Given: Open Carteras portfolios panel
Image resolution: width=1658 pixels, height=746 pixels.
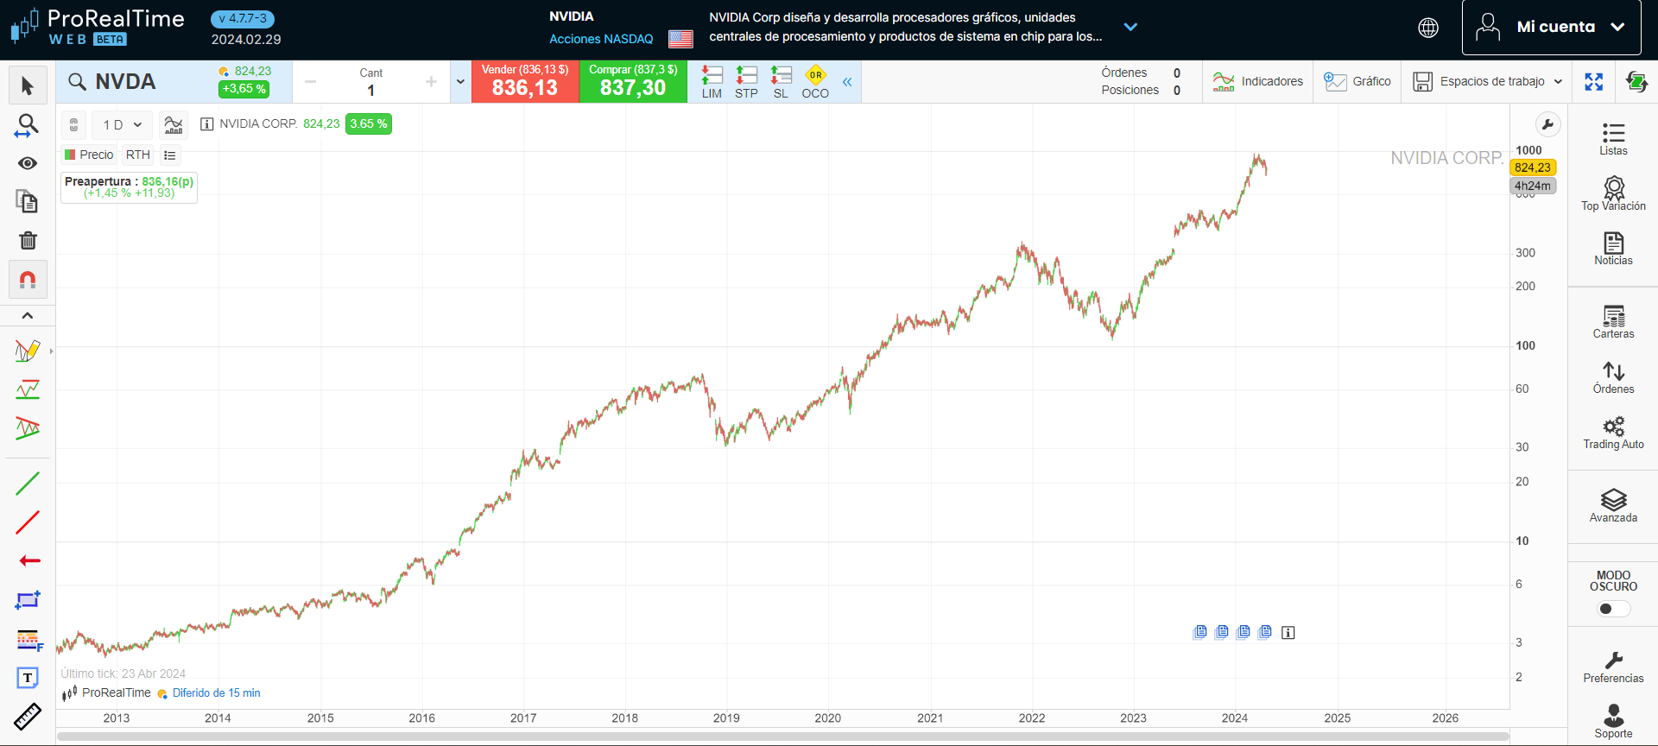Looking at the screenshot, I should pos(1613,322).
